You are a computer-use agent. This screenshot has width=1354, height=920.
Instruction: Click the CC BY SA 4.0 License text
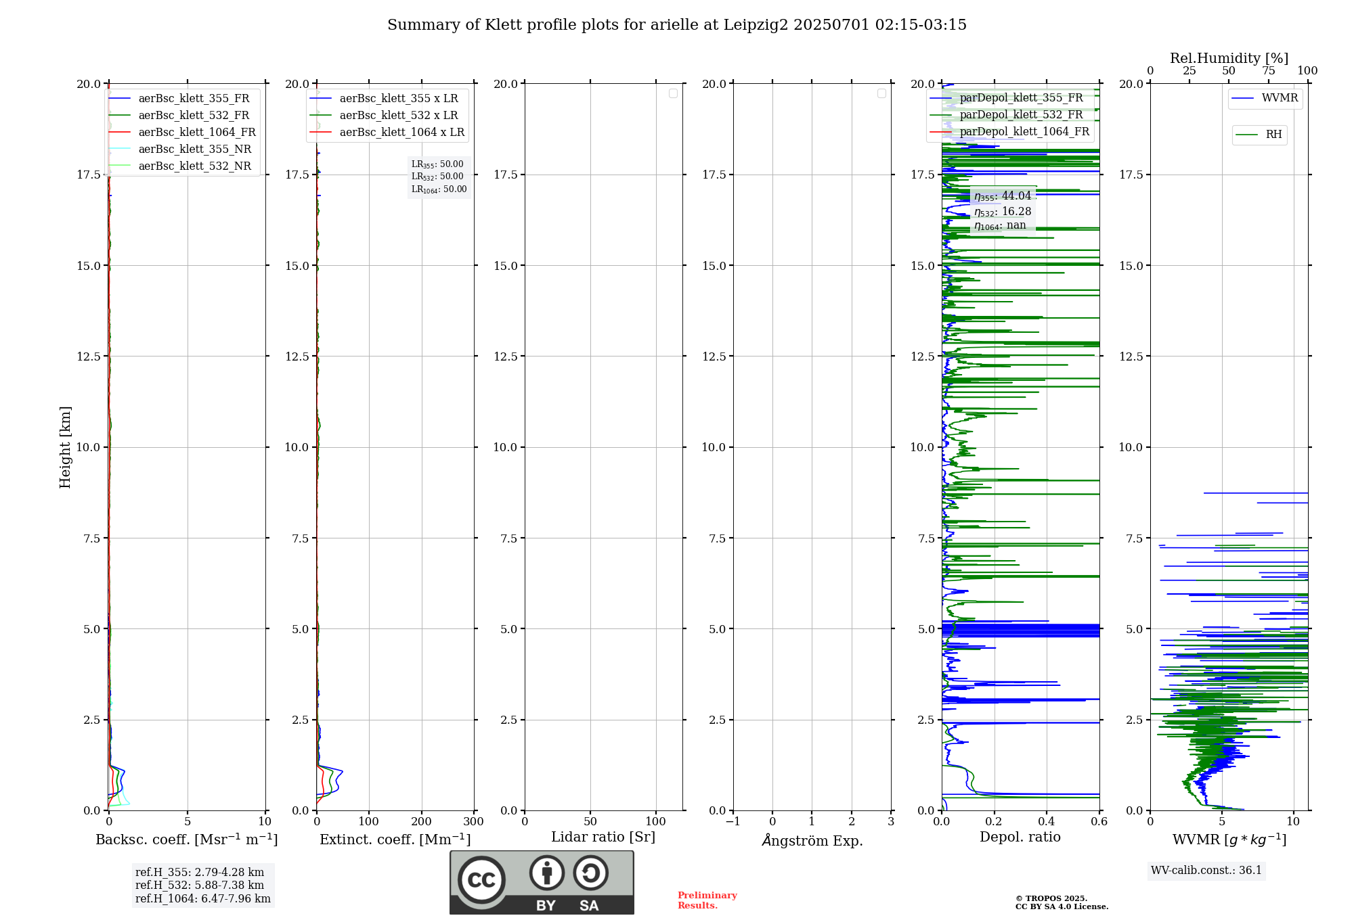coord(1062,906)
